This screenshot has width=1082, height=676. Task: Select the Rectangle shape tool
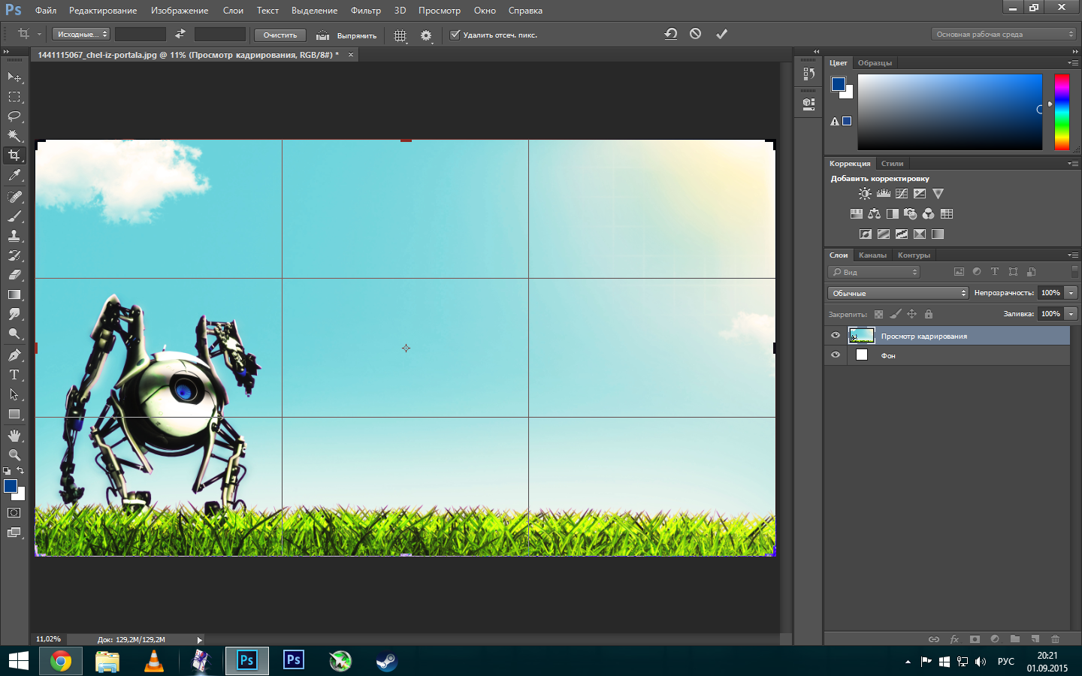click(x=14, y=414)
